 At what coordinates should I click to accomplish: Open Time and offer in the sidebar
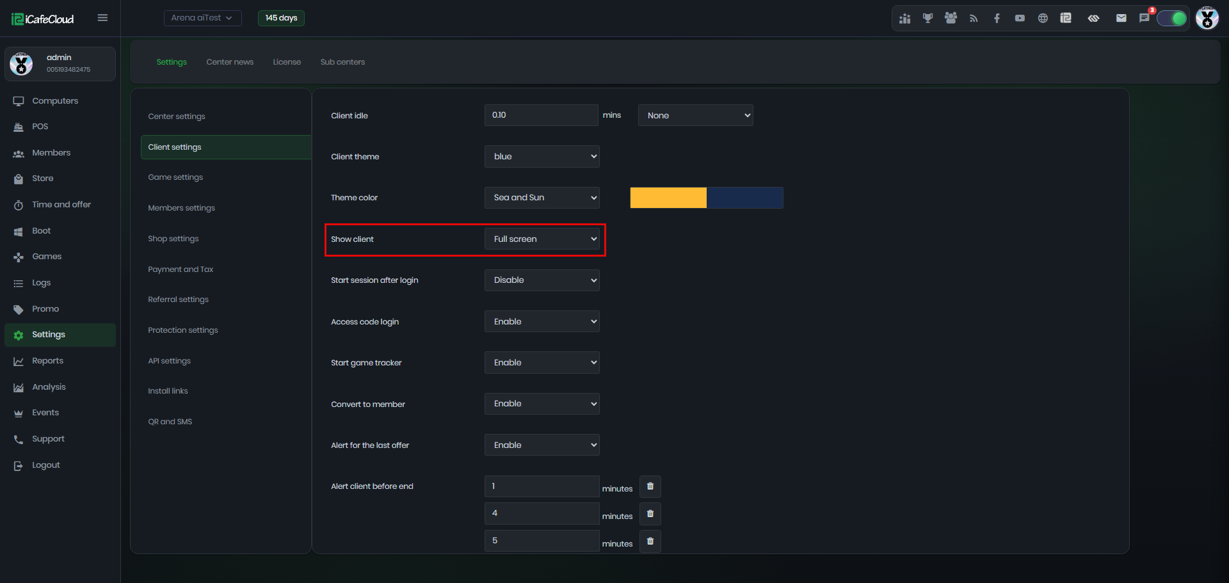(x=60, y=205)
